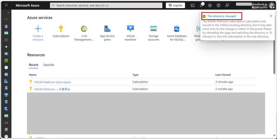This screenshot has width=277, height=139.
Task: Open Cloud Shell from the top bar
Action: (x=193, y=5)
